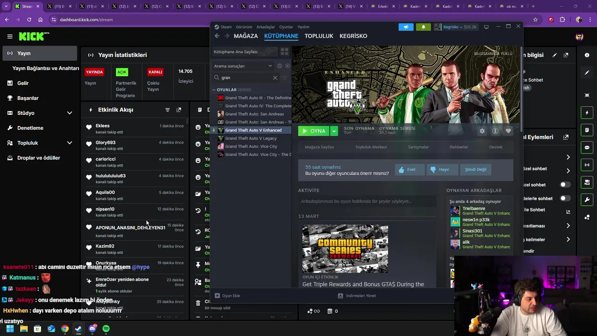Go back in Steam navigation
Image resolution: width=597 pixels, height=336 pixels.
[217, 36]
